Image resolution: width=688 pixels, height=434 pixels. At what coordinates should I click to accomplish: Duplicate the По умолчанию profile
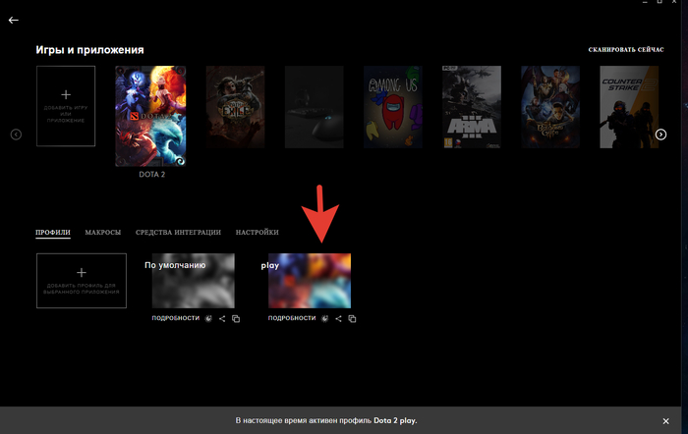(236, 318)
